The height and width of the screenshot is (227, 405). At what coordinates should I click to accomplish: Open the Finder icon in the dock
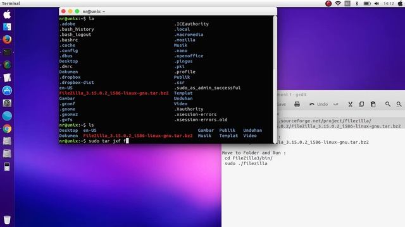[7, 27]
